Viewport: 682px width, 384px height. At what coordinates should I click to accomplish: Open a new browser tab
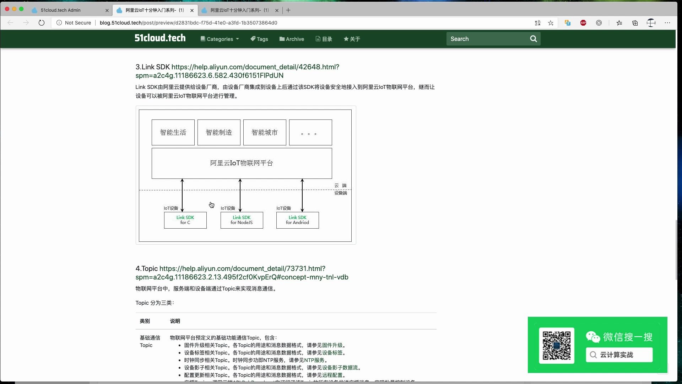click(x=288, y=10)
